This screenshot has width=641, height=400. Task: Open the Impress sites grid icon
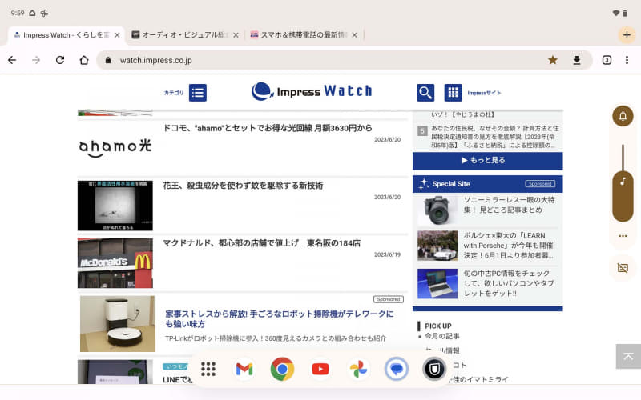coord(453,93)
